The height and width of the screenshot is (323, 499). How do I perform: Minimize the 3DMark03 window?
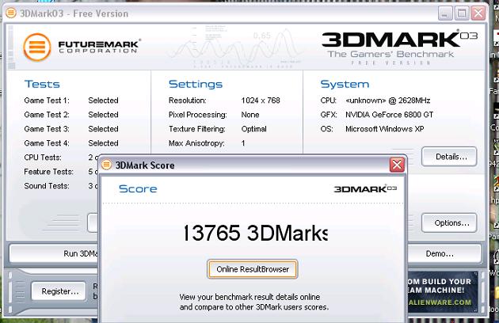pyautogui.click(x=445, y=13)
